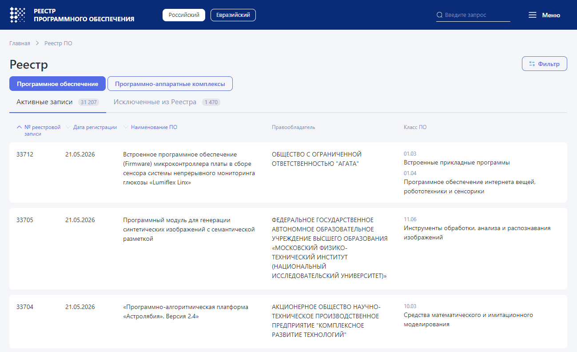The width and height of the screenshot is (577, 352).
Task: Open registry entry number 33704
Action: (25, 307)
